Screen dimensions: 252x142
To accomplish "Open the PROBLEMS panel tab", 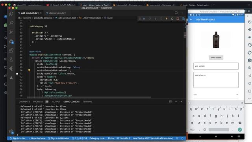I will coord(41,102).
